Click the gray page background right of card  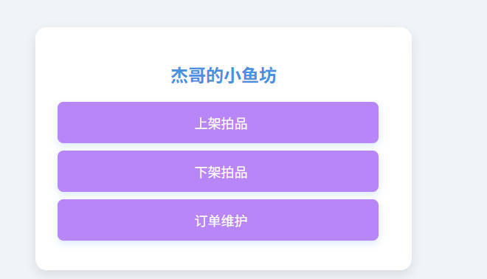click(x=449, y=139)
